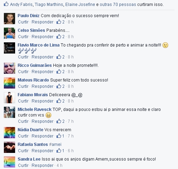This screenshot has height=169, width=178.
Task: Open Michele Ravesck's profile picture
Action: [x=9, y=112]
